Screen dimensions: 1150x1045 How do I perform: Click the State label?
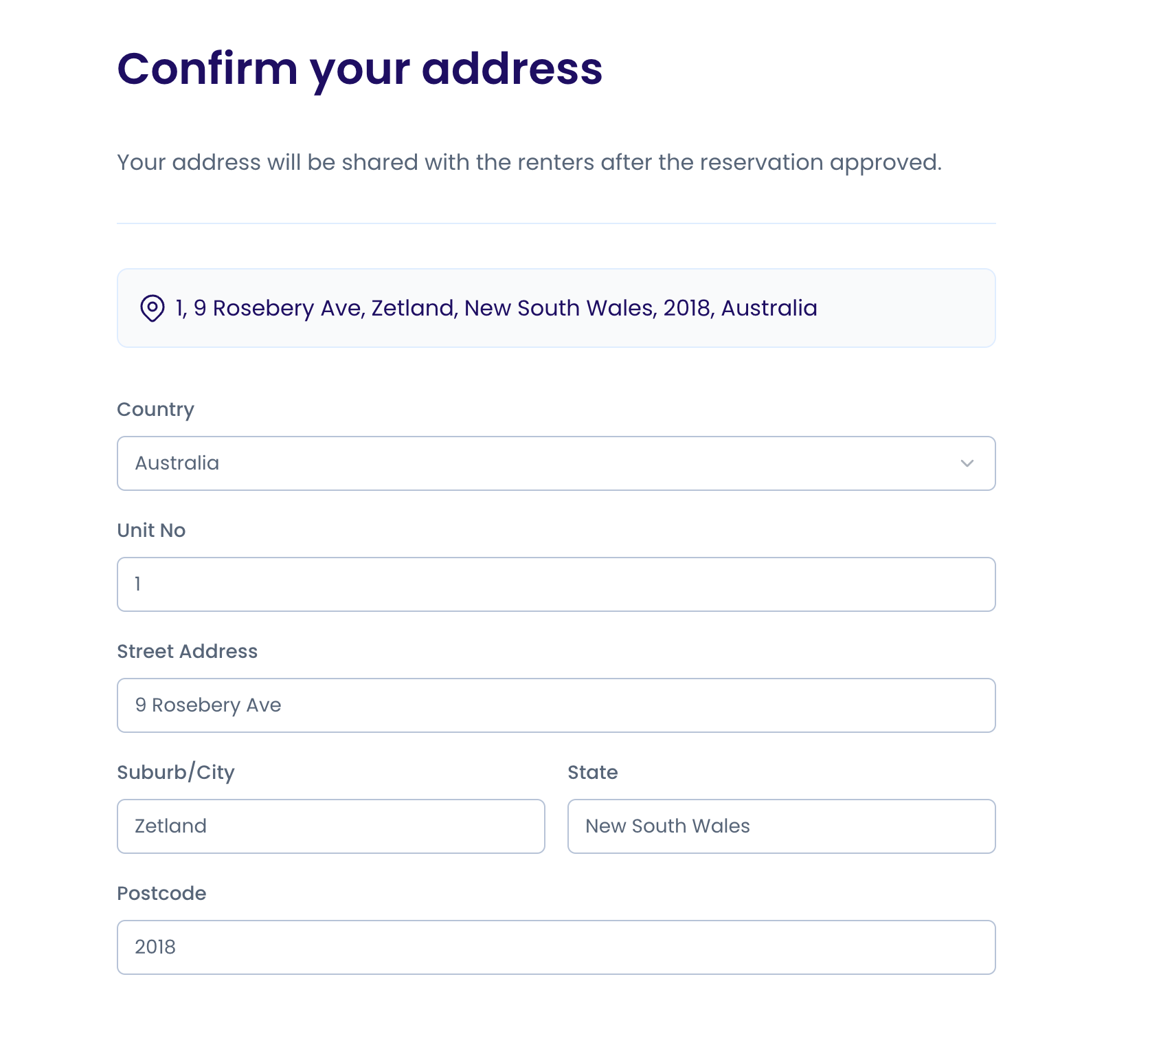[592, 772]
